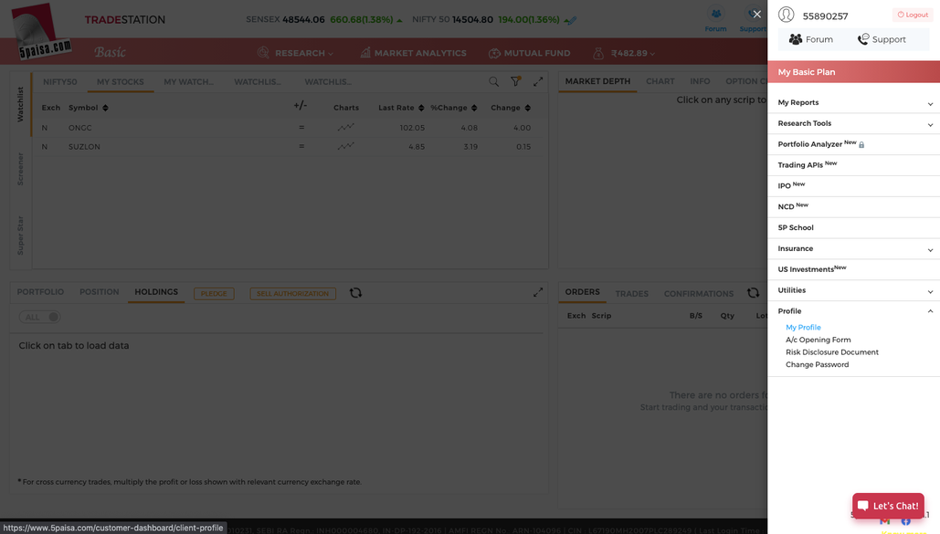Click the Portfolio Analyzer lock icon
Screen dimensions: 940x534
click(x=861, y=145)
